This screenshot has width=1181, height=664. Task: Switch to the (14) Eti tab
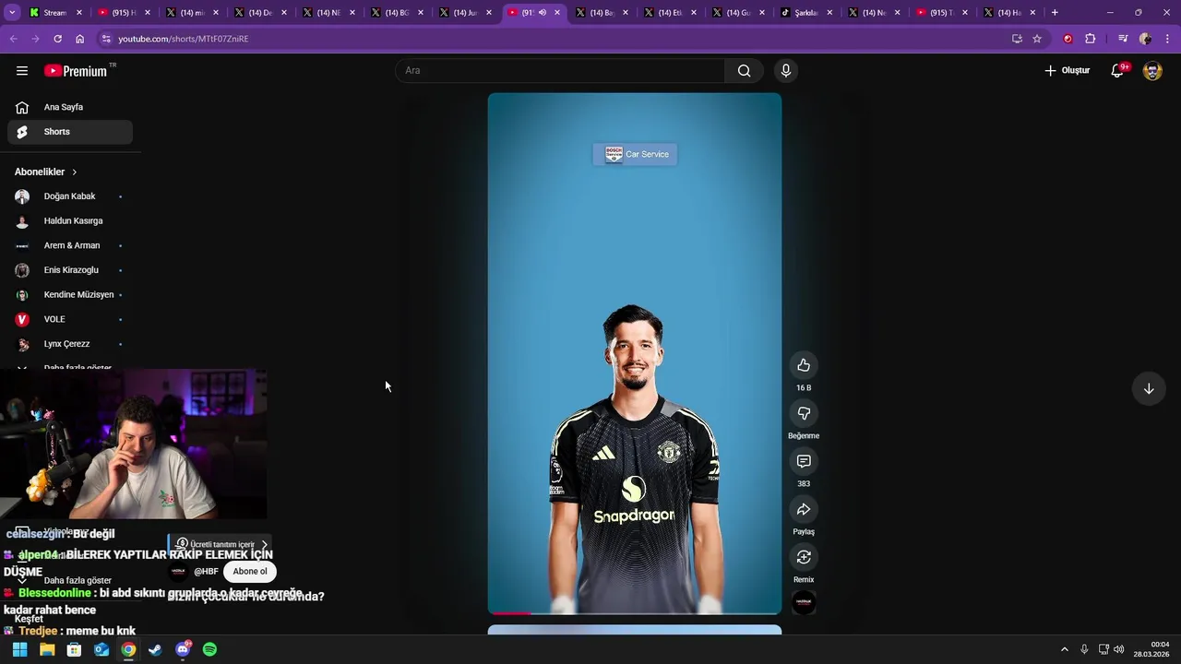click(x=668, y=13)
